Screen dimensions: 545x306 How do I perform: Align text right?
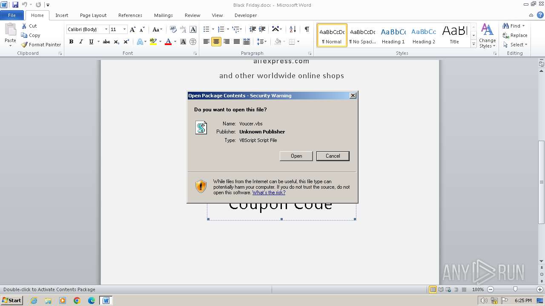(x=227, y=42)
